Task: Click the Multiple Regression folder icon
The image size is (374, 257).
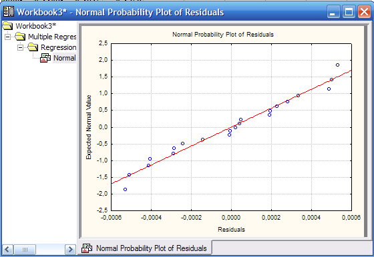Action: pos(20,37)
